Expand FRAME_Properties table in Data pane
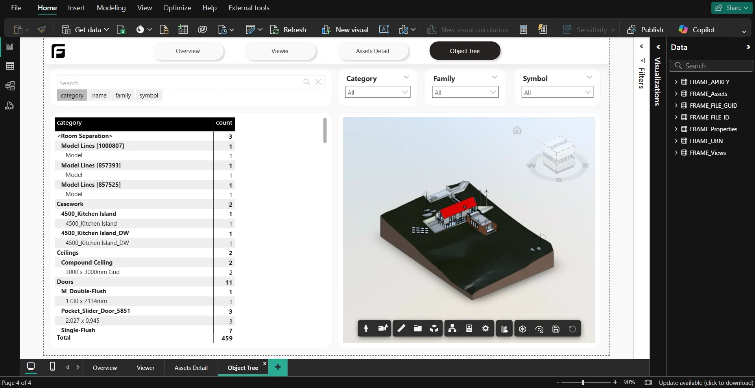The width and height of the screenshot is (755, 388). point(676,129)
